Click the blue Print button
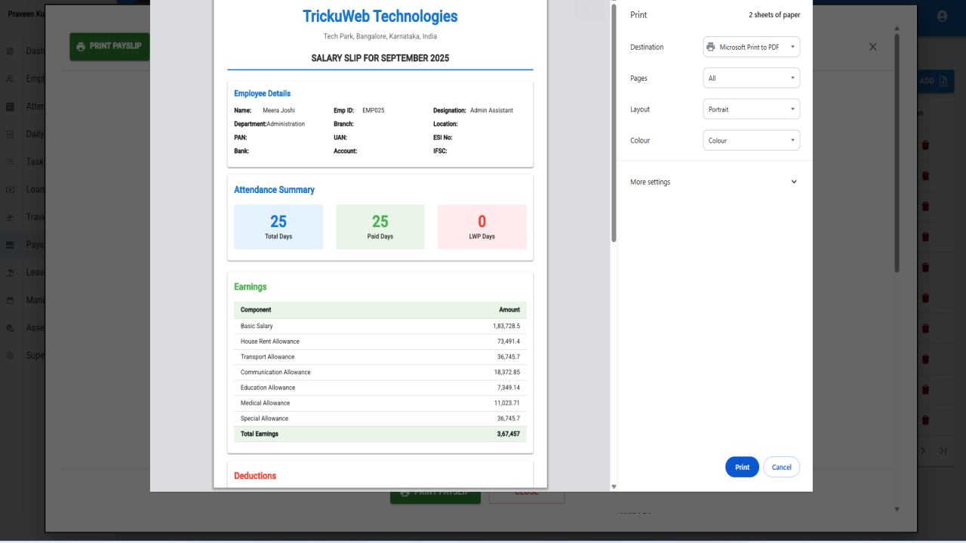The height and width of the screenshot is (543, 966). point(742,467)
